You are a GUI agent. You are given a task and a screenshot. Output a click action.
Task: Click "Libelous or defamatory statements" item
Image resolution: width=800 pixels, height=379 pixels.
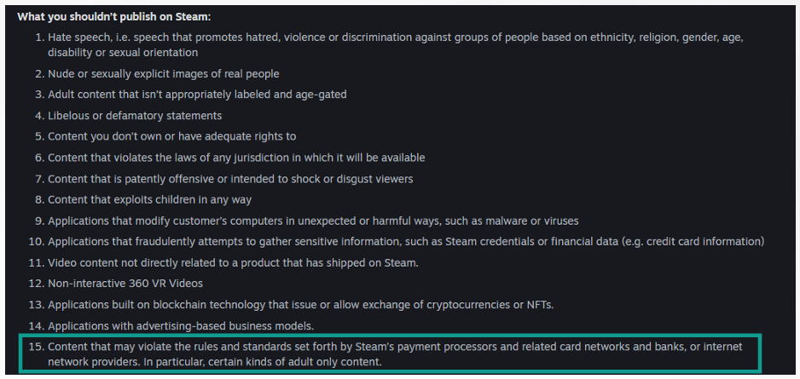pos(135,115)
